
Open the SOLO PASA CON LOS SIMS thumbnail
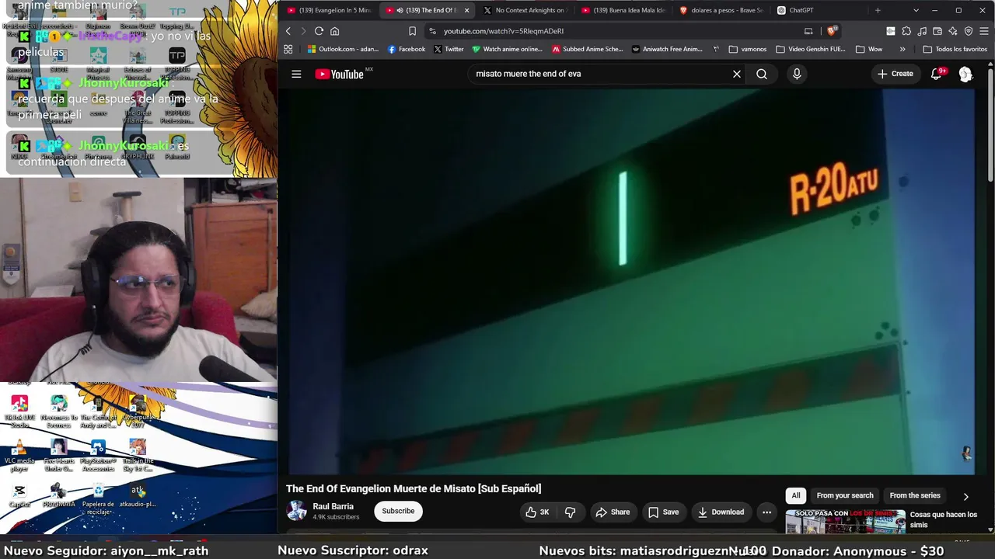tap(845, 522)
